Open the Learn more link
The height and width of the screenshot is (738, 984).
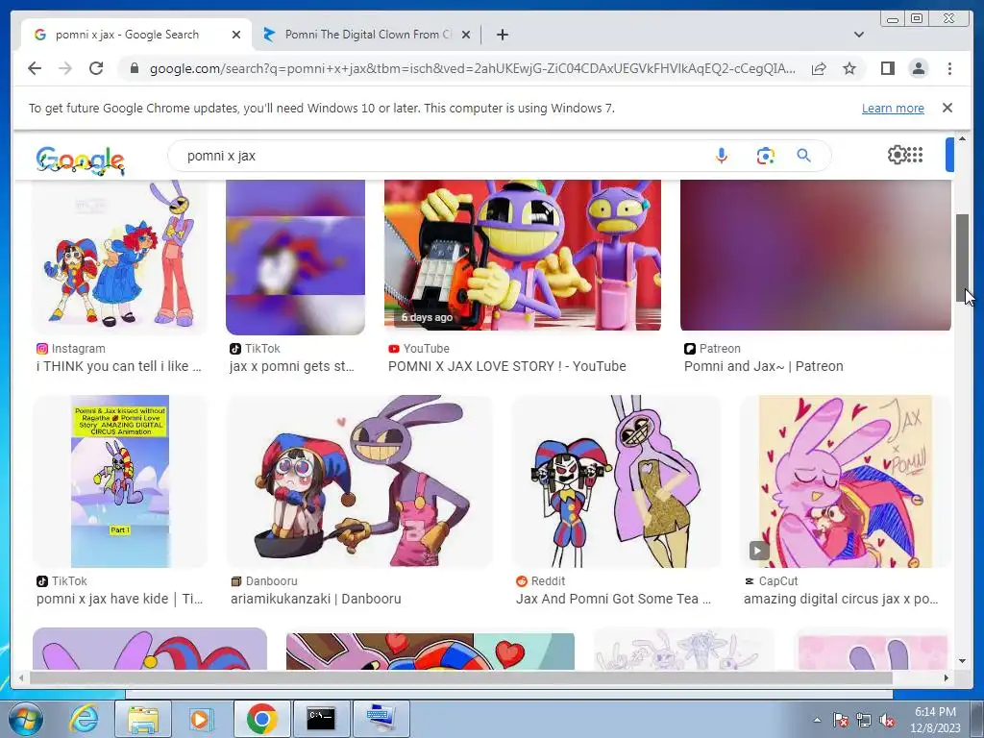[x=893, y=108]
